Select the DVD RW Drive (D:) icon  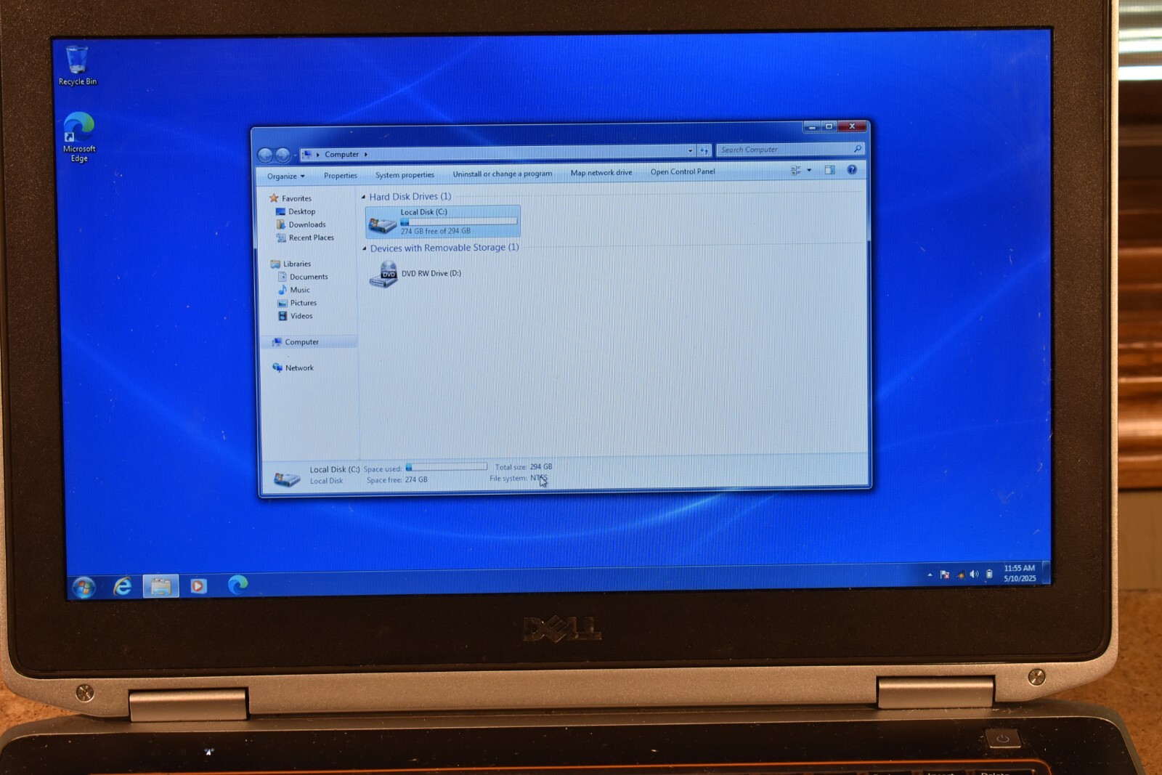[x=383, y=275]
